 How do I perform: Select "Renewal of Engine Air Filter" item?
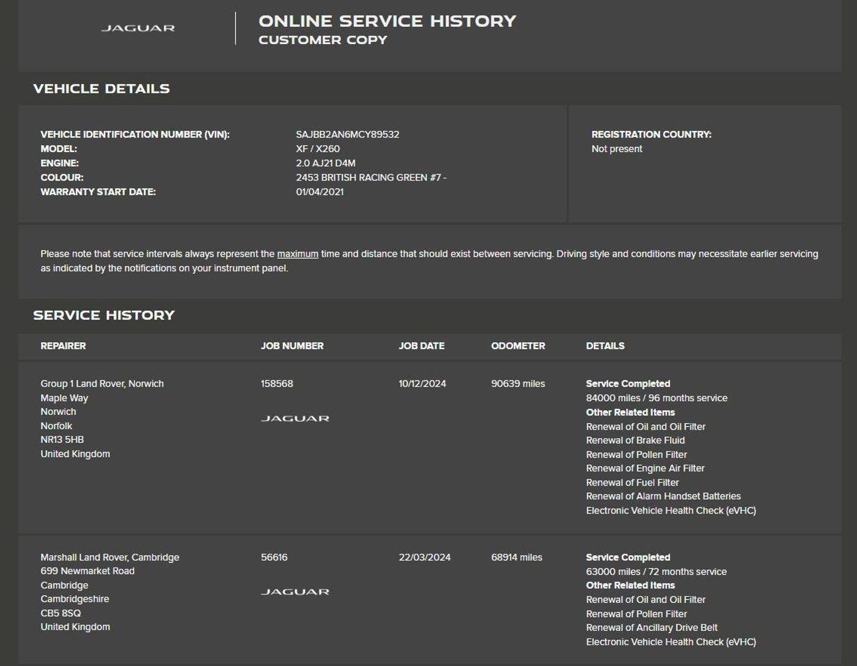pyautogui.click(x=645, y=468)
